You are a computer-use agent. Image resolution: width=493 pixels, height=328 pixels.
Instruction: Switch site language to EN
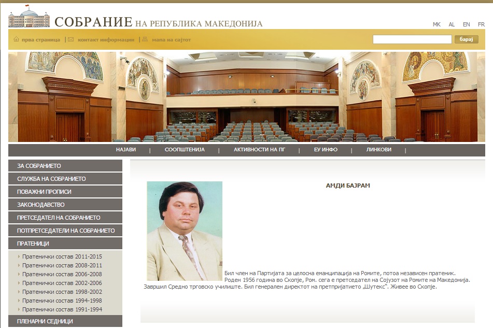click(x=467, y=24)
